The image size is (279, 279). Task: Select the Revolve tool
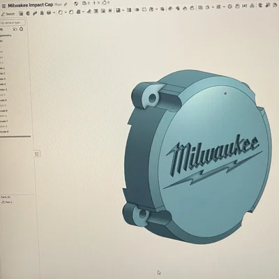(28, 13)
